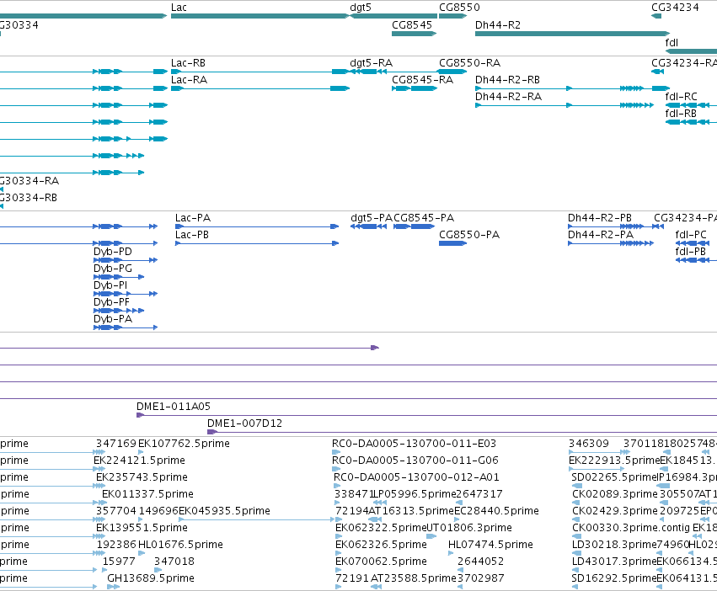This screenshot has height=591, width=717.
Task: Click the CG8545-PA protein label
Action: pos(424,218)
